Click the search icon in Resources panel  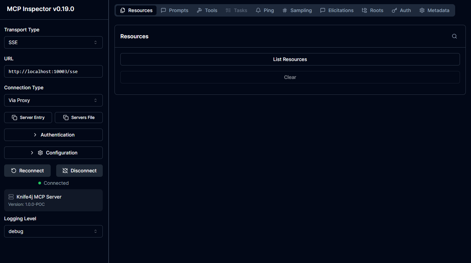pyautogui.click(x=454, y=36)
